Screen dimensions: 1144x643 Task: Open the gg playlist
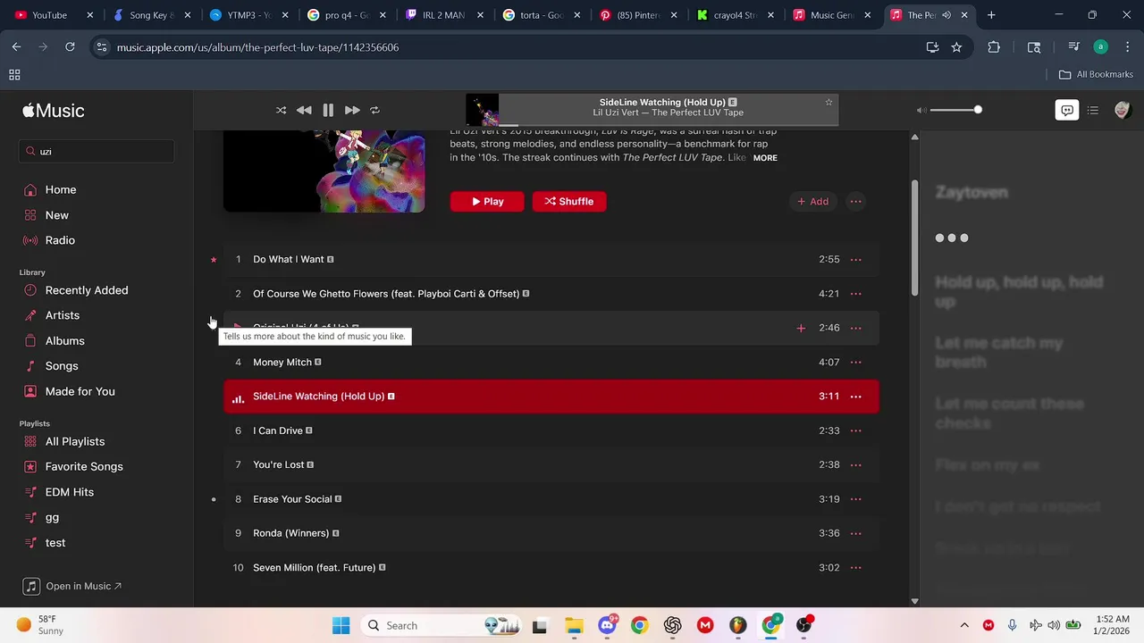click(x=52, y=517)
